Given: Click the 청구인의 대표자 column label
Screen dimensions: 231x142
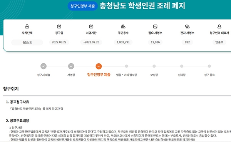Looking at the screenshot, I should [219, 33].
